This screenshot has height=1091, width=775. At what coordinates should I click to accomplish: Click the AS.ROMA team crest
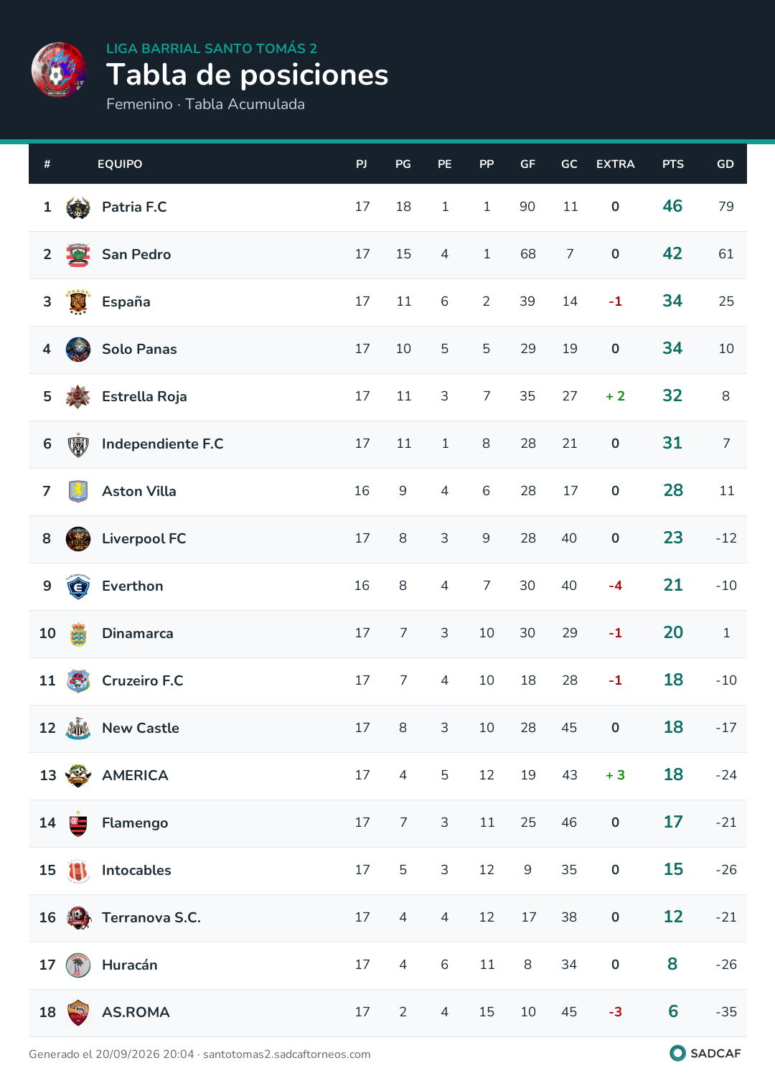tap(78, 1013)
